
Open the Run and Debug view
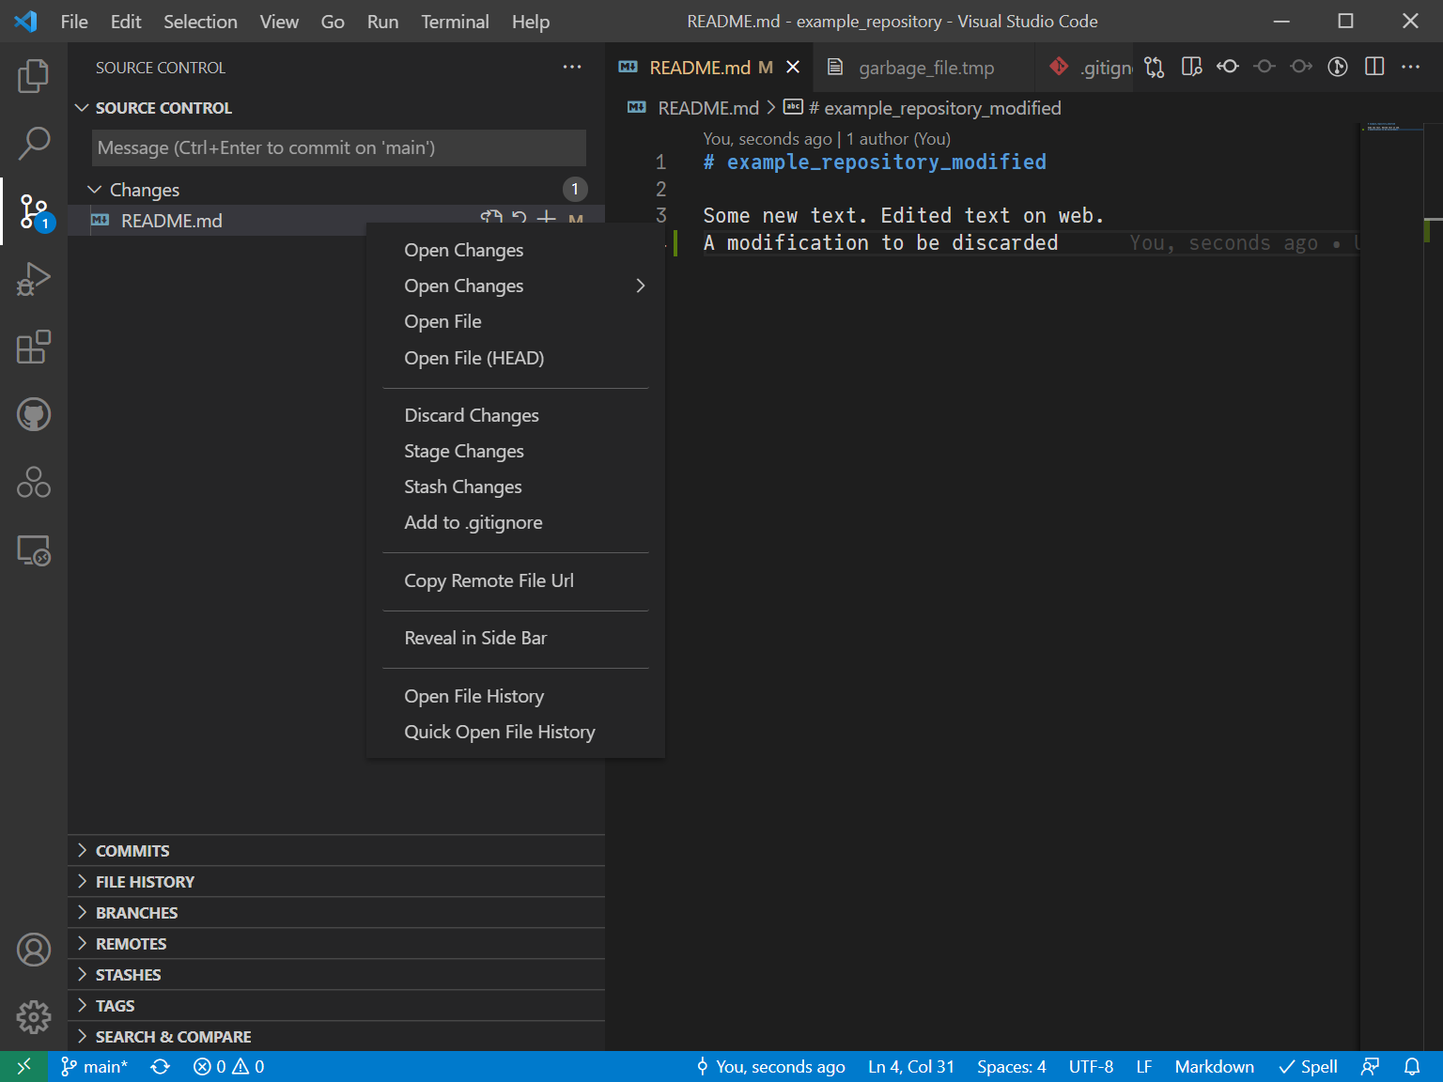(x=33, y=279)
